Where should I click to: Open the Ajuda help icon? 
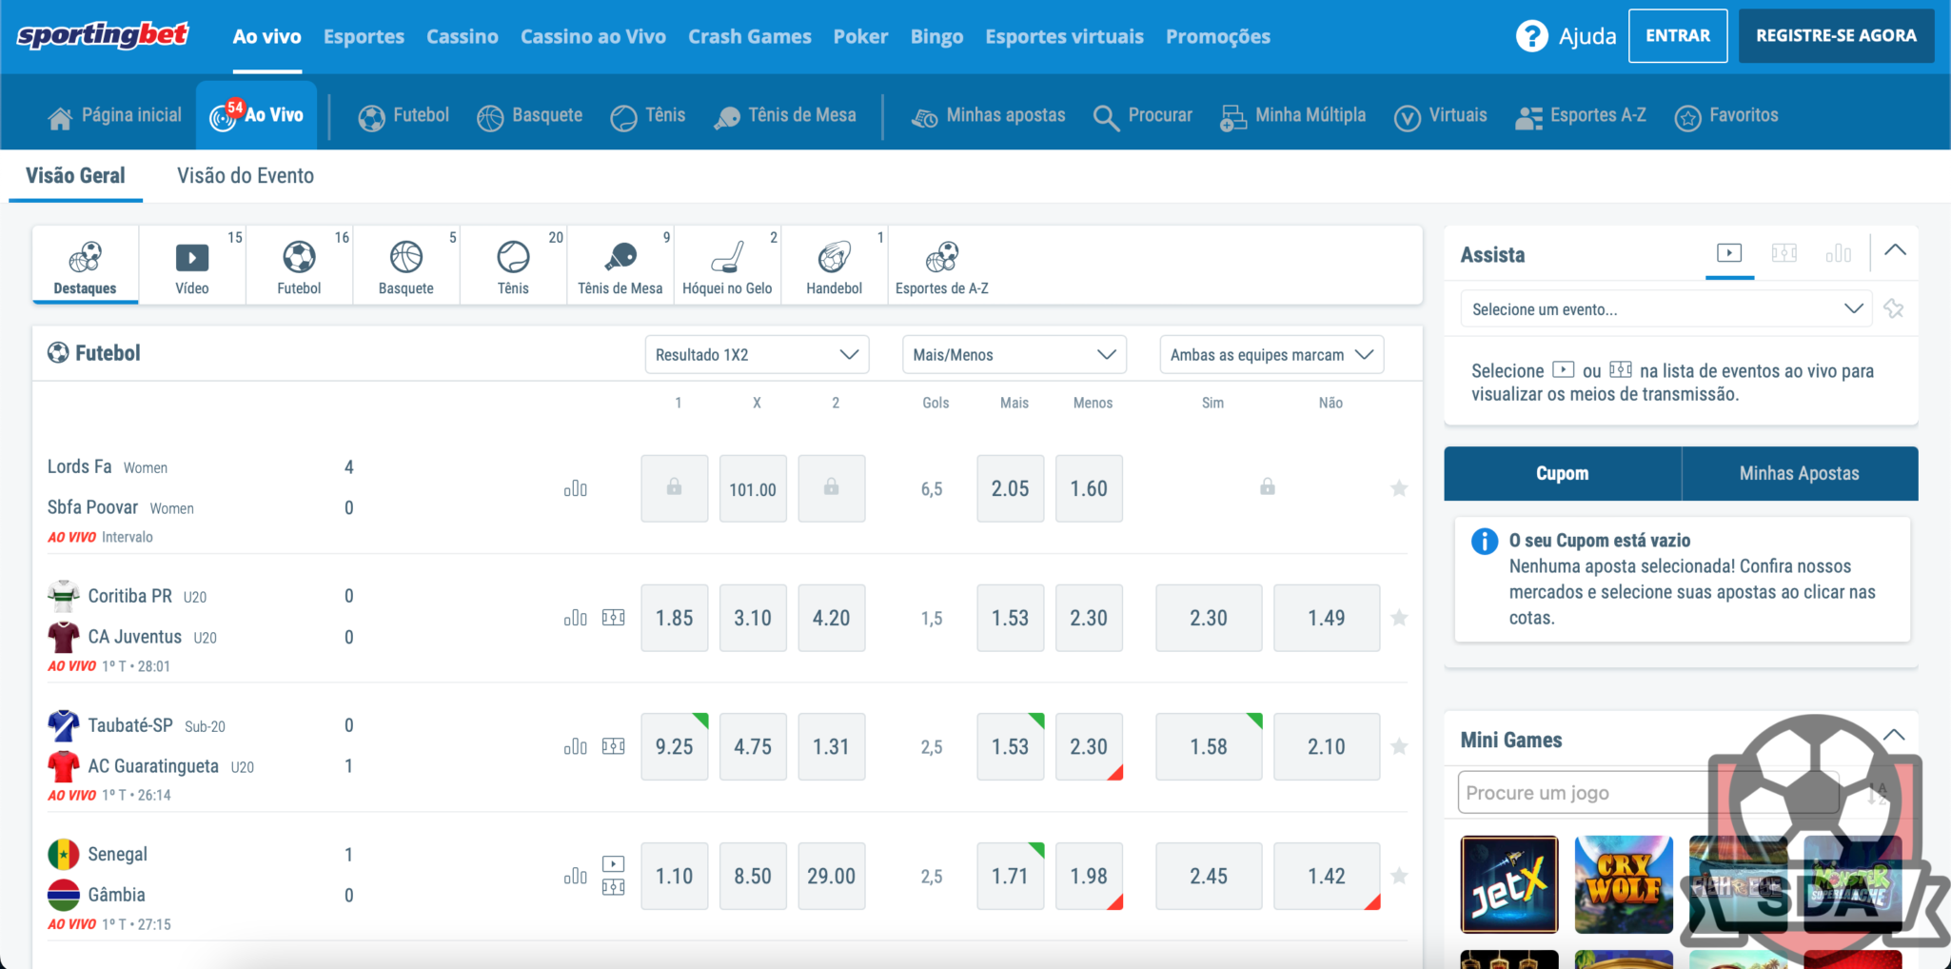coord(1531,36)
